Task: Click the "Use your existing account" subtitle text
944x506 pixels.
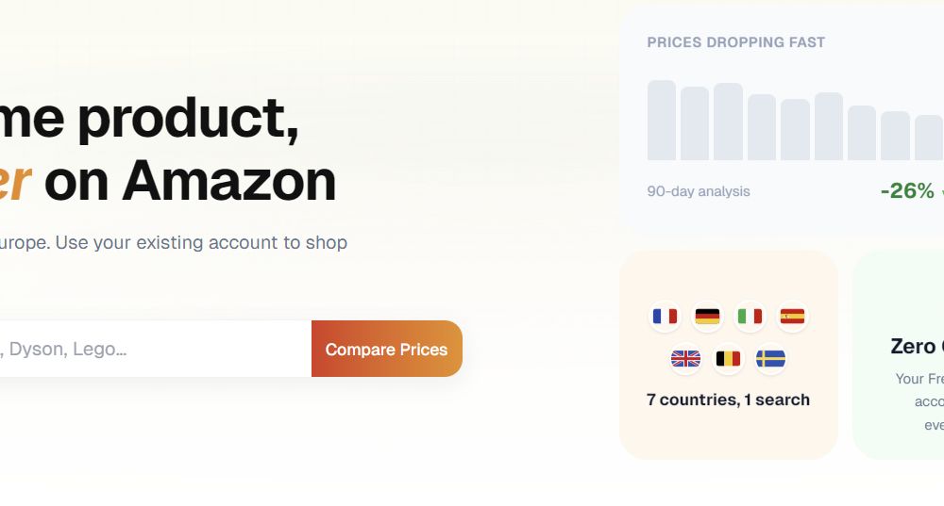Action: click(x=200, y=242)
